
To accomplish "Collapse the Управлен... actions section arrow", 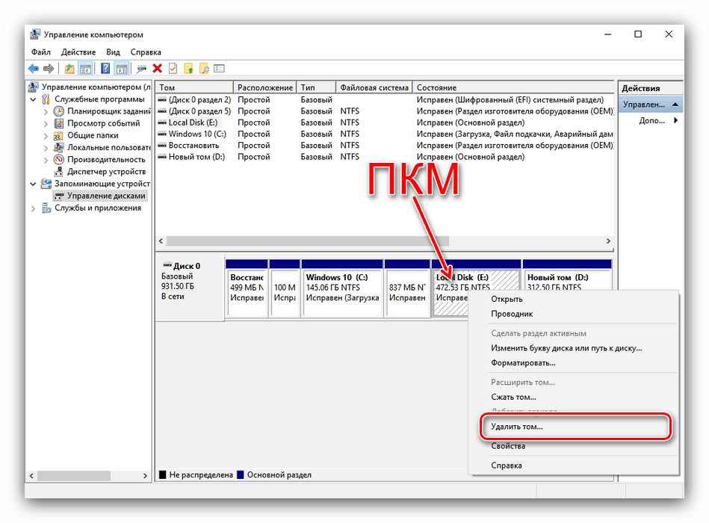I will tap(675, 105).
